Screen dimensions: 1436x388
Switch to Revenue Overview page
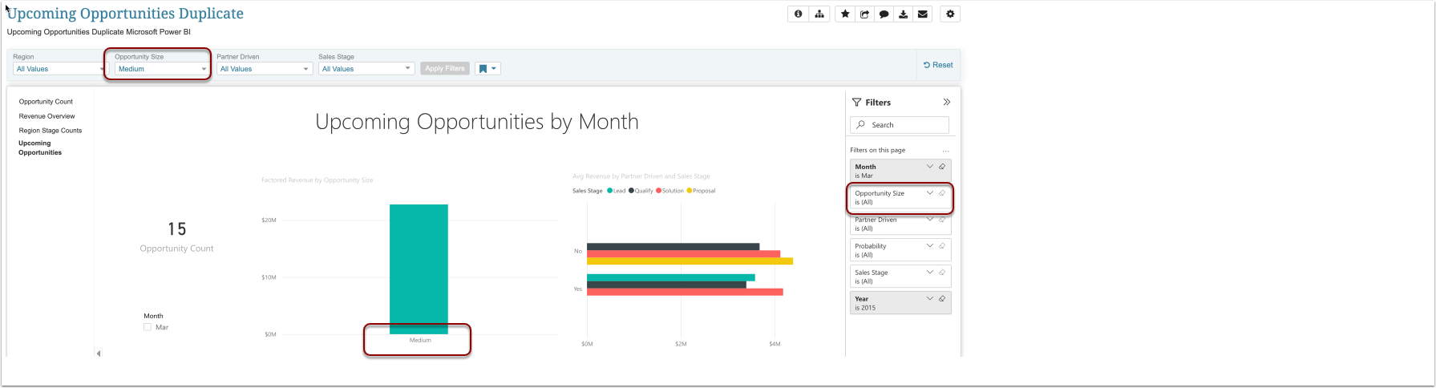point(47,116)
